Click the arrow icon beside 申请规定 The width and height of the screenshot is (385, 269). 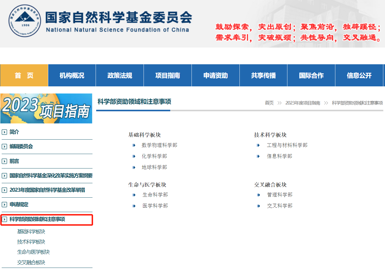tap(5, 204)
